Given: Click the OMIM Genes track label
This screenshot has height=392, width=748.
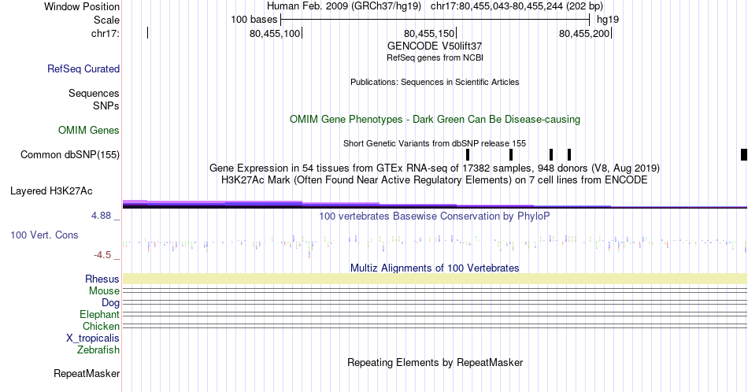Looking at the screenshot, I should coord(89,130).
